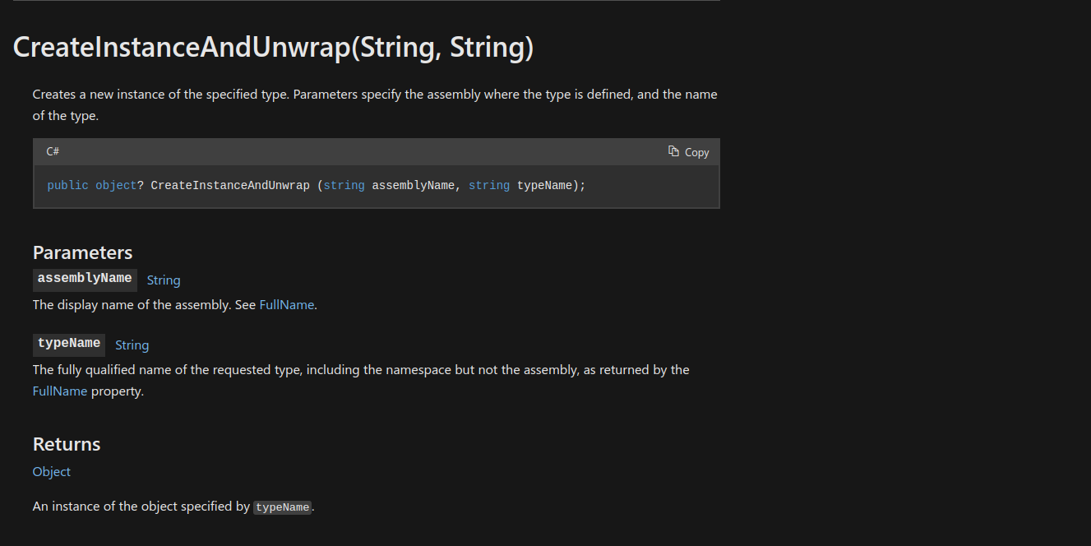Click the CreateInstanceAndUnwrap method name in code
The image size is (1091, 546).
tap(230, 186)
